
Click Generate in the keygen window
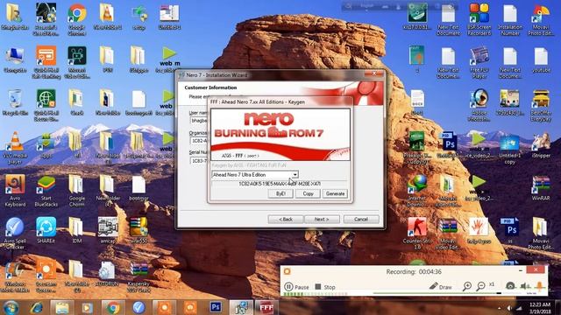click(x=335, y=193)
